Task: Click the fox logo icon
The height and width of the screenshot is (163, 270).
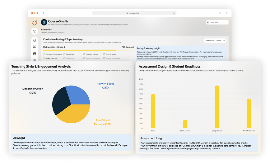Action: 35,23
